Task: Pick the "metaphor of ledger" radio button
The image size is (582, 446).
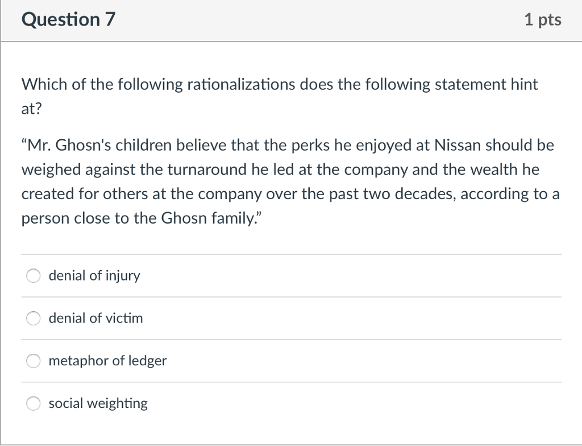Action: click(x=34, y=361)
